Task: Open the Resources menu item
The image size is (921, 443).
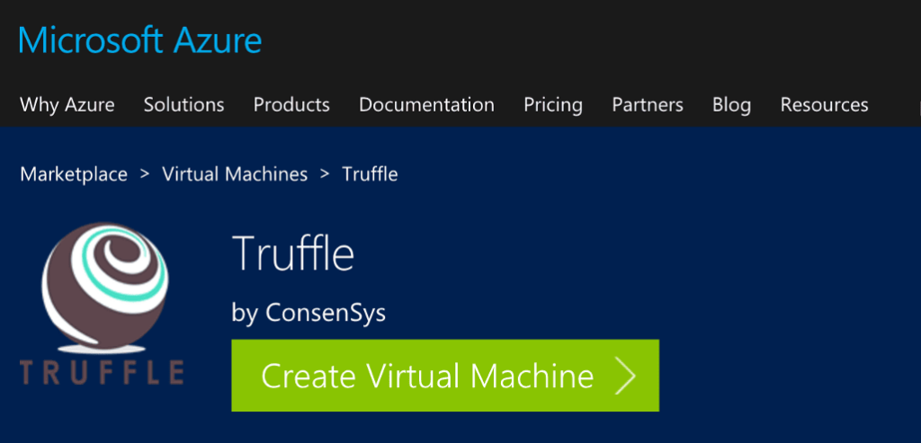Action: coord(824,105)
